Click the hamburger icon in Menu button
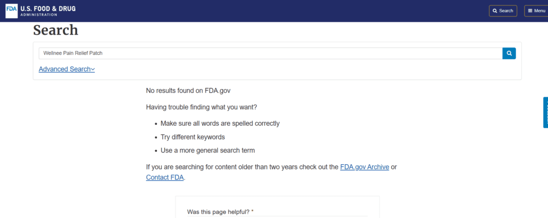The width and height of the screenshot is (548, 218). coord(530,11)
